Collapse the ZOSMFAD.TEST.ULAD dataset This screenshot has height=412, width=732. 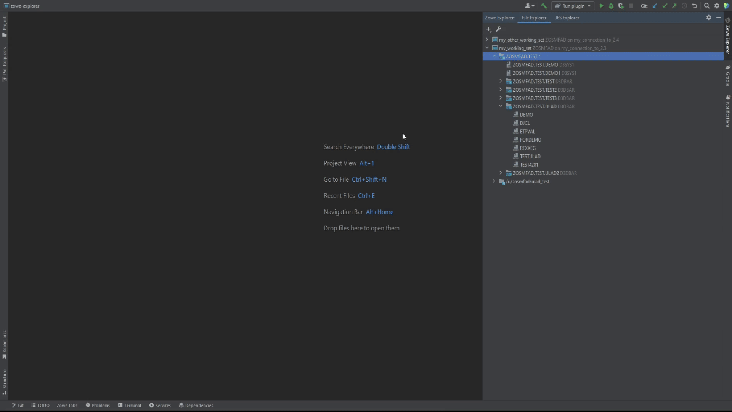coord(501,106)
